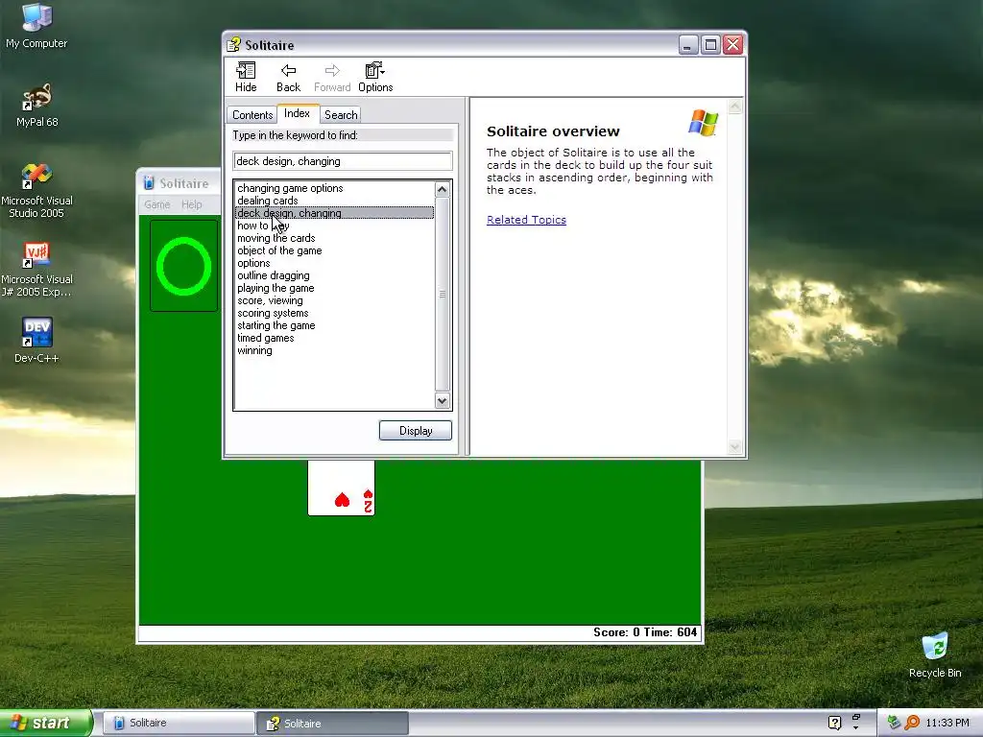Viewport: 983px width, 737px height.
Task: Click the empty deck green circle in Solitaire
Action: [183, 267]
